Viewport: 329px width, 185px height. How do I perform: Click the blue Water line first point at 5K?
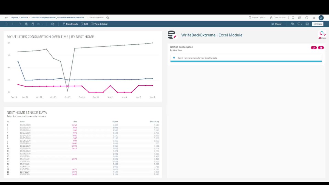coord(18,61)
